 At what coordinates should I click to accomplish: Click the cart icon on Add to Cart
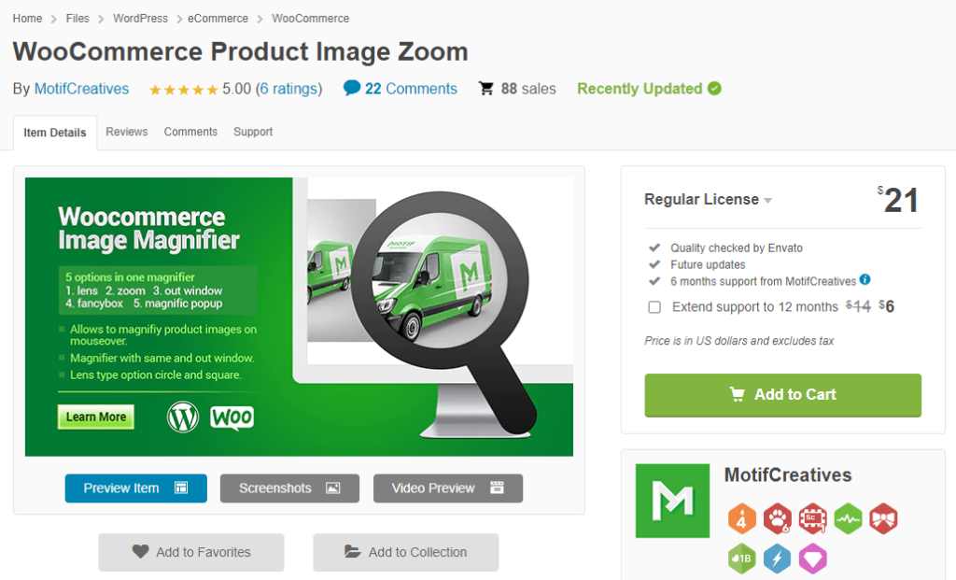pos(738,394)
